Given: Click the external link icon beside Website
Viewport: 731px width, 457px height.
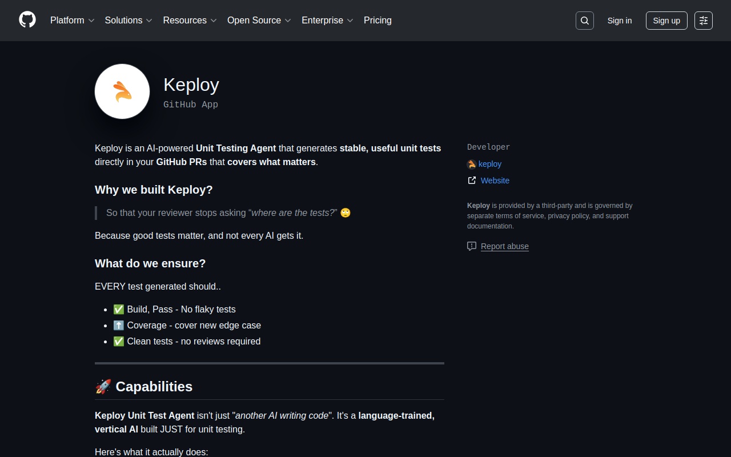Looking at the screenshot, I should tap(472, 181).
